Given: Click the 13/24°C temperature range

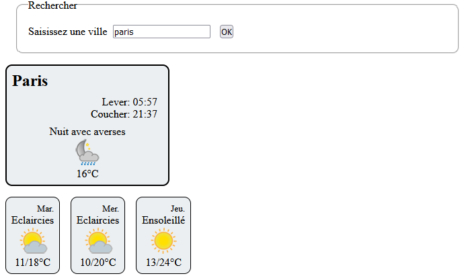Looking at the screenshot, I should (x=163, y=263).
